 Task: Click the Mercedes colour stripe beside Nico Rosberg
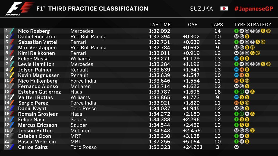click(x=12, y=31)
